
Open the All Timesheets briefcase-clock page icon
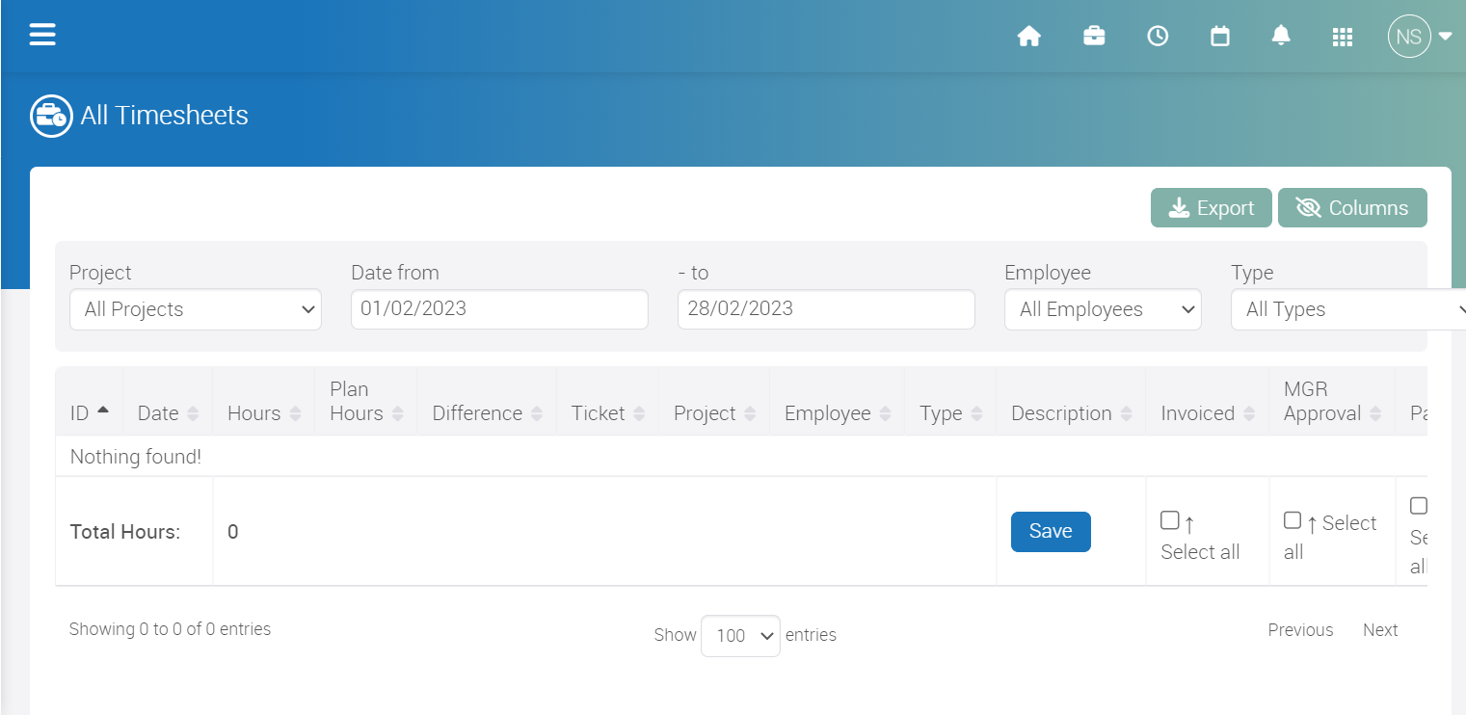(51, 116)
